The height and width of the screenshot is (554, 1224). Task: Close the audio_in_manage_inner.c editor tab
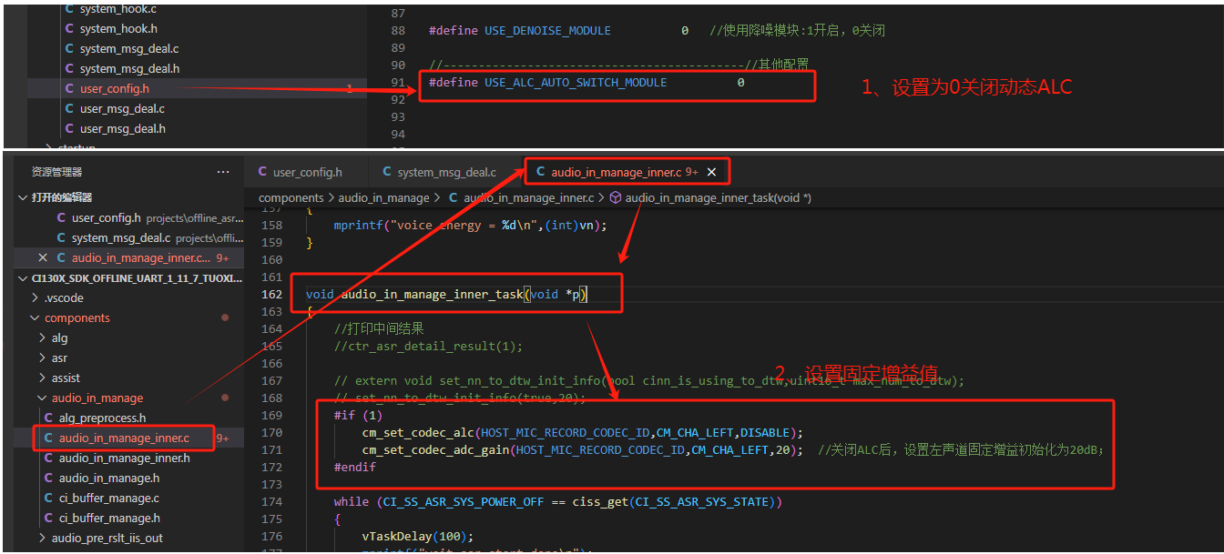coord(712,172)
